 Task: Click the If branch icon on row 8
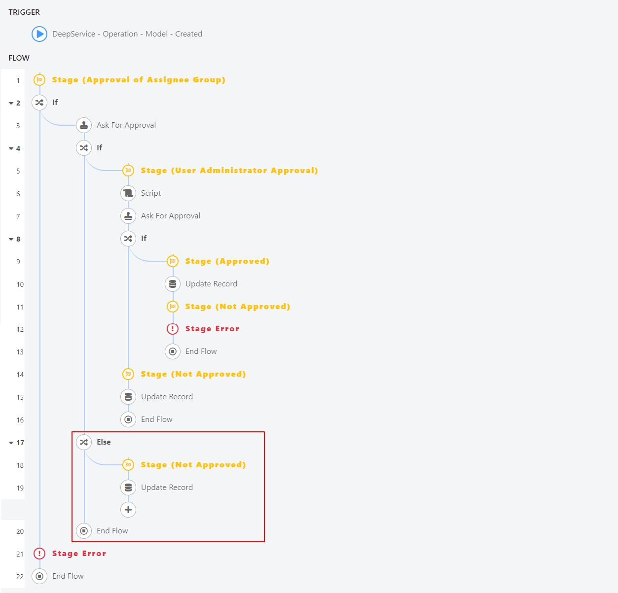pos(128,239)
